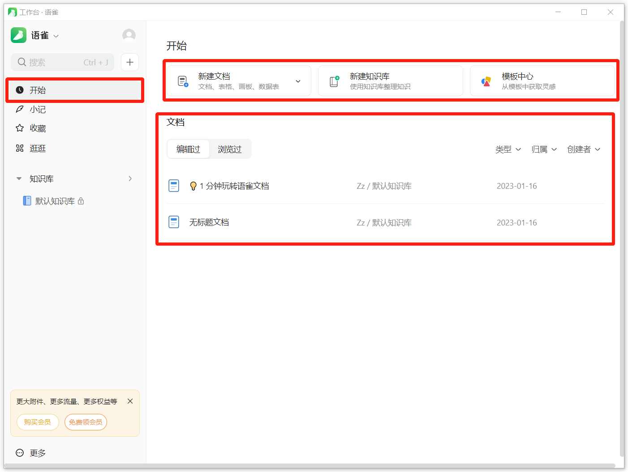Click the 更大附件、更多流量、更多权益等 banner text

tap(67, 402)
